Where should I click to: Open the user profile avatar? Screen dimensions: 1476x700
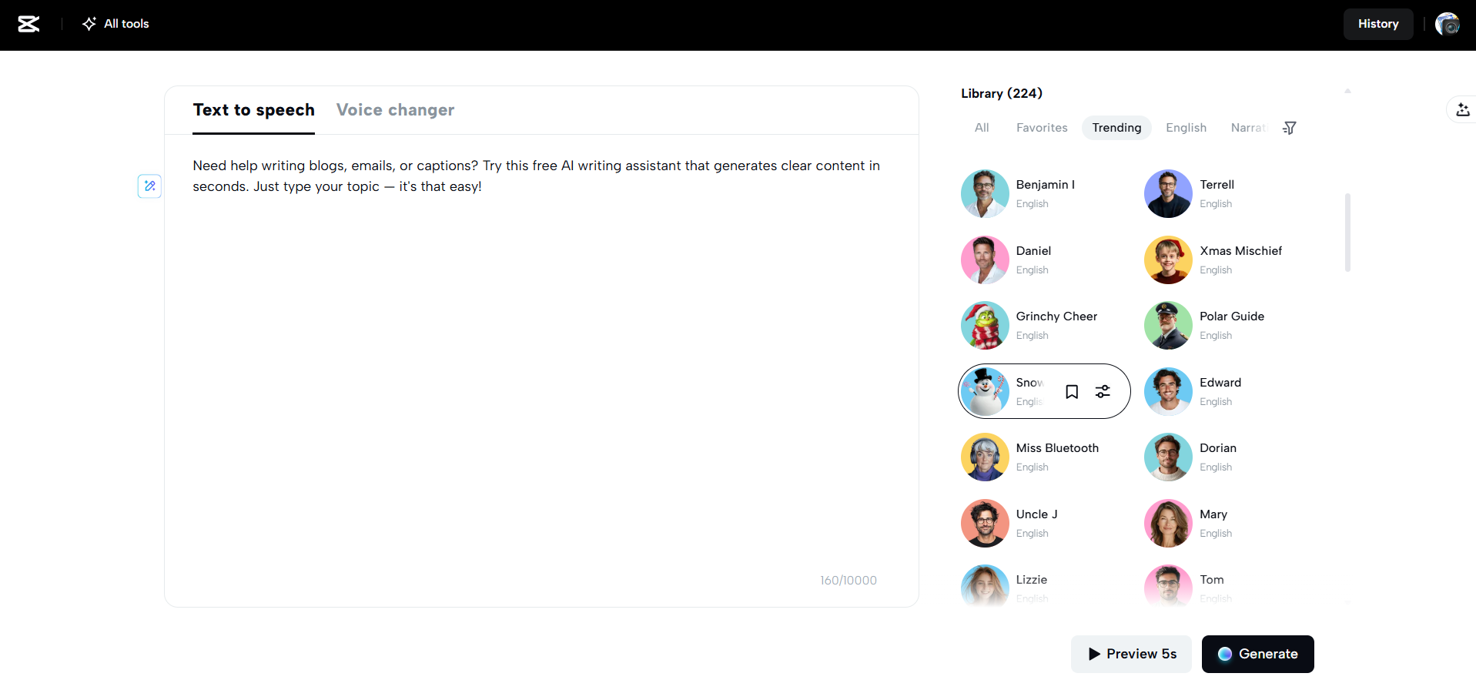(x=1448, y=24)
